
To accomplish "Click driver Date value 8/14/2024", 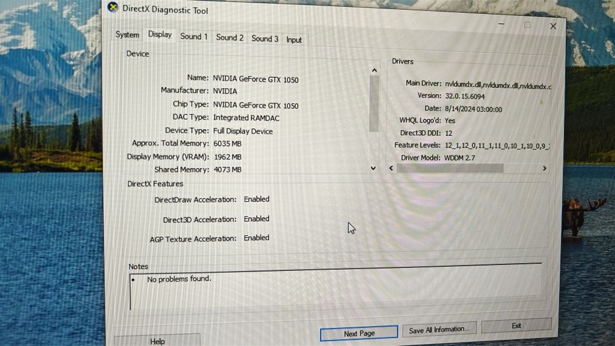I will pos(474,109).
